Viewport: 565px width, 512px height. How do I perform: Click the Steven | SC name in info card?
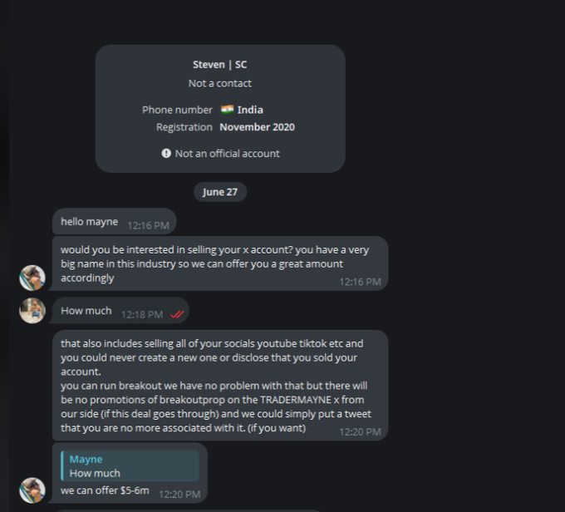coord(219,65)
